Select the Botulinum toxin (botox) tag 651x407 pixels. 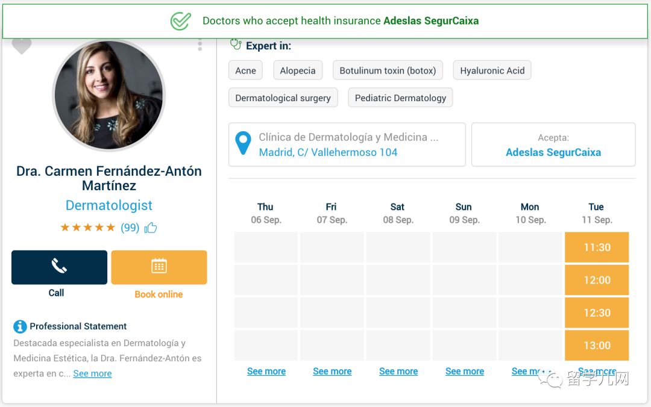point(388,70)
